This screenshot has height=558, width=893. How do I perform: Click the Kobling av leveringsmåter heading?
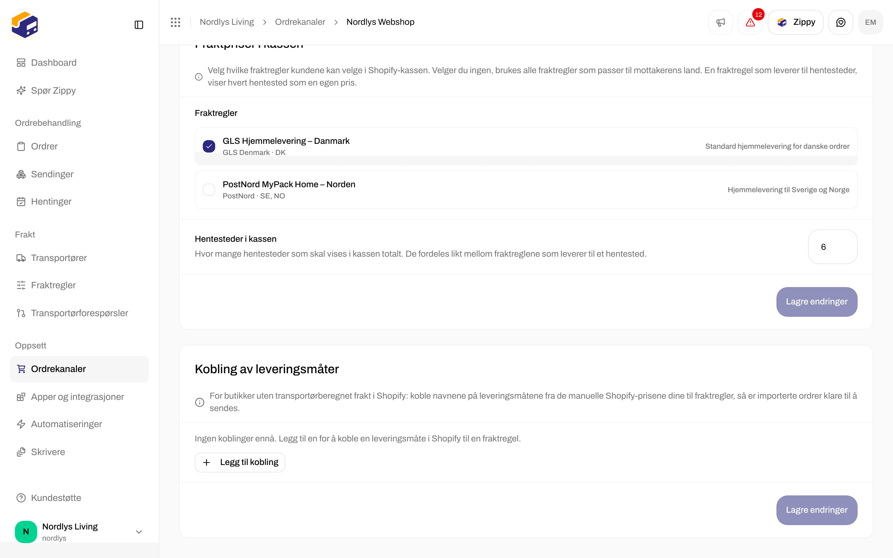coord(266,369)
